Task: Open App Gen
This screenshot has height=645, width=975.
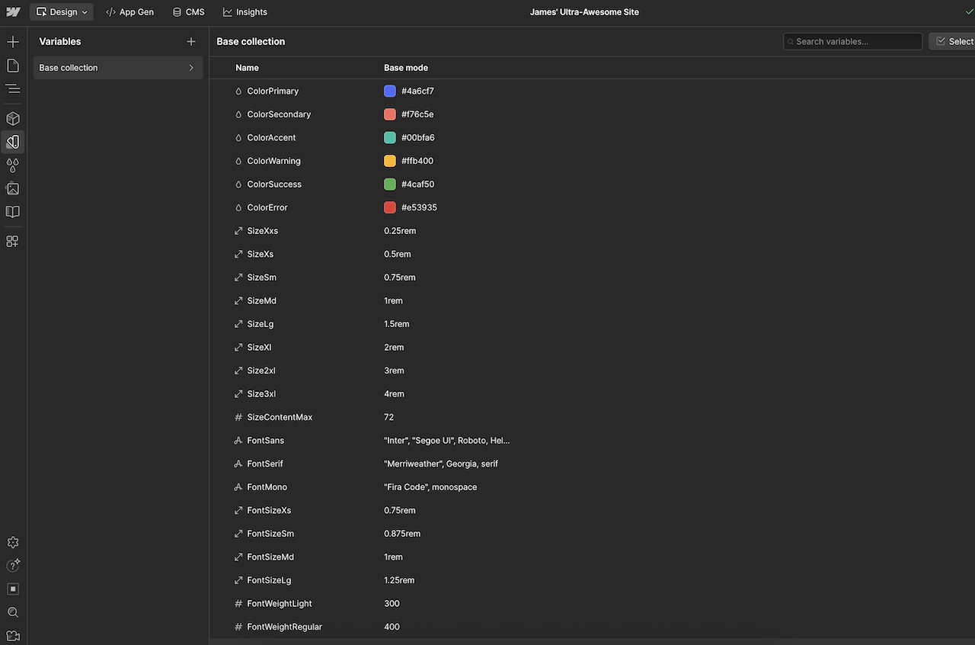Action: 129,11
